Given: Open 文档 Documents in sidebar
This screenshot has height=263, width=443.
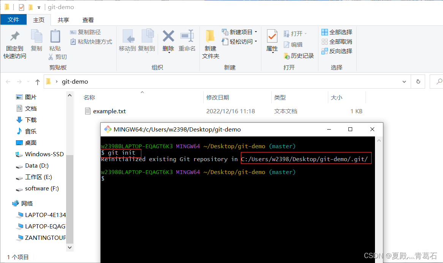Looking at the screenshot, I should click(26, 108).
